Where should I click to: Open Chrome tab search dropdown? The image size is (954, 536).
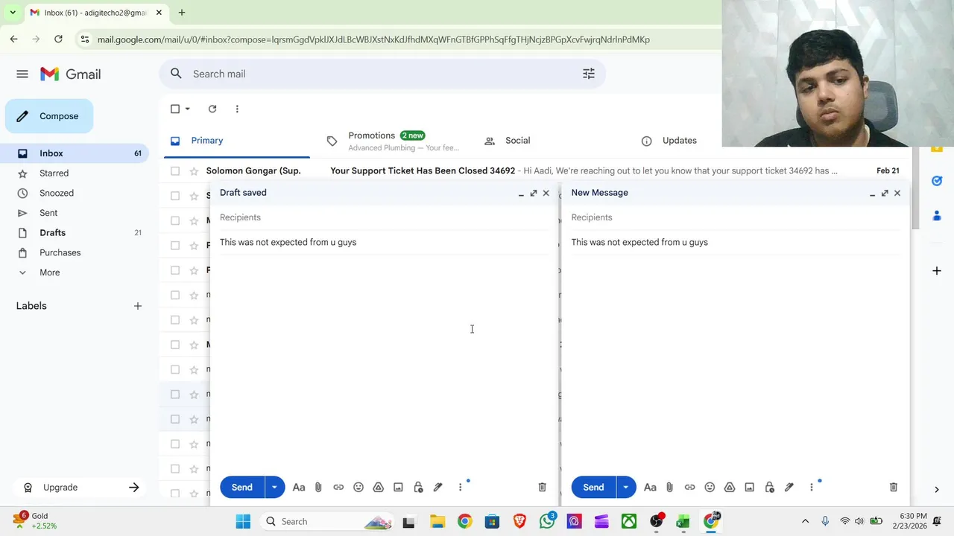[x=13, y=13]
